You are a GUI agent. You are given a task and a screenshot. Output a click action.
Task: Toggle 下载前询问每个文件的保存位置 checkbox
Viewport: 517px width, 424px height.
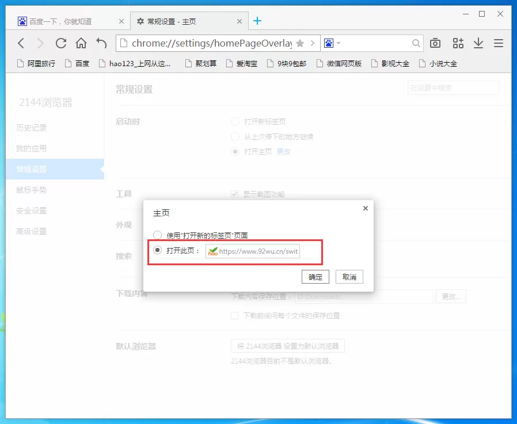pos(234,316)
